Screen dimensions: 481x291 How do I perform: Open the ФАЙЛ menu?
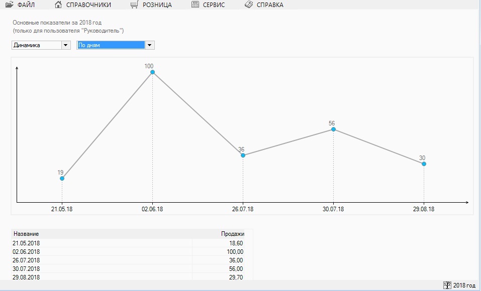click(26, 5)
